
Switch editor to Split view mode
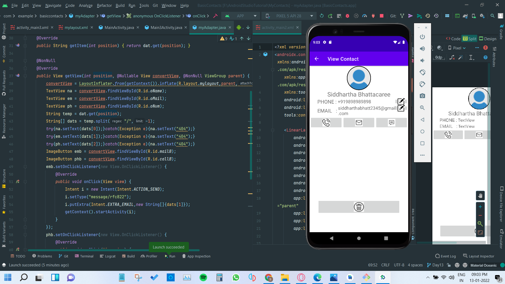(x=470, y=39)
